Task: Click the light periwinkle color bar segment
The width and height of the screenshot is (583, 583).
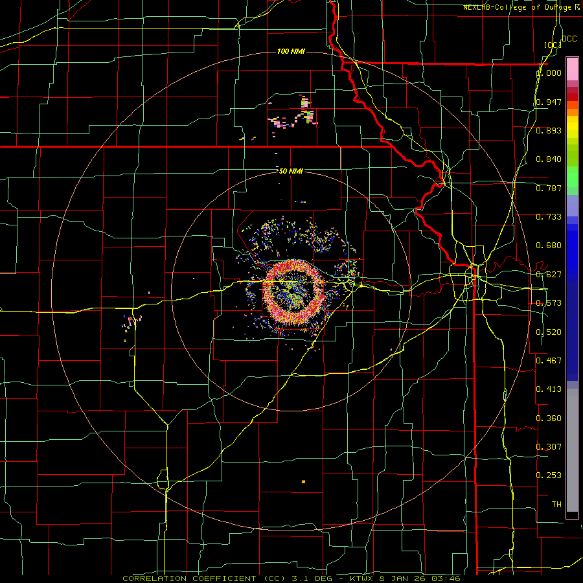Action: [572, 205]
